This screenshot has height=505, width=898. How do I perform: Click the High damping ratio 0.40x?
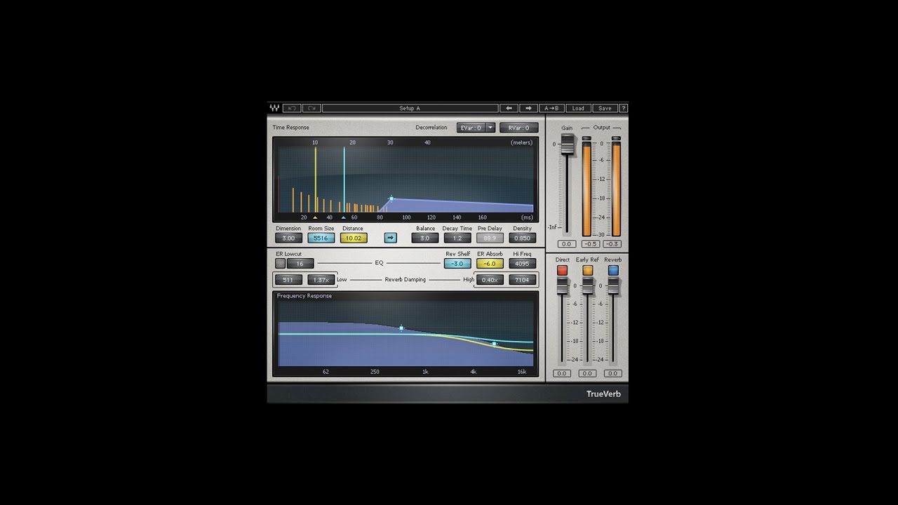490,280
